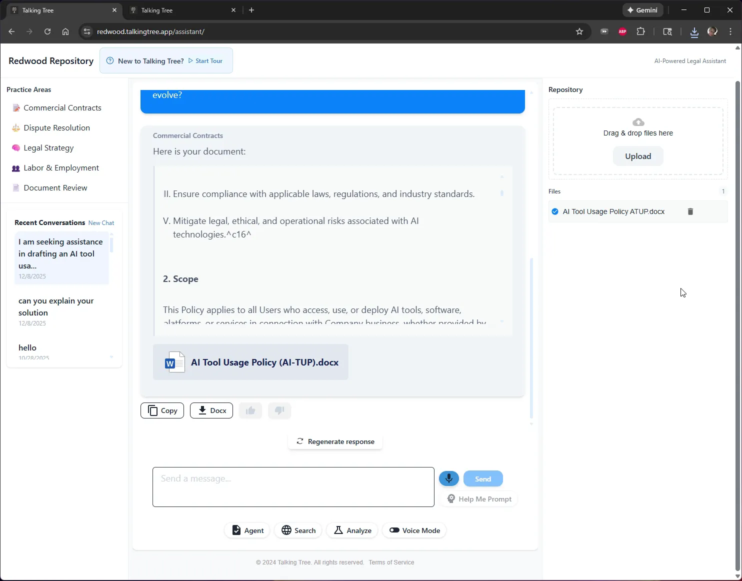The height and width of the screenshot is (581, 742).
Task: Activate the microphone voice input
Action: 449,478
